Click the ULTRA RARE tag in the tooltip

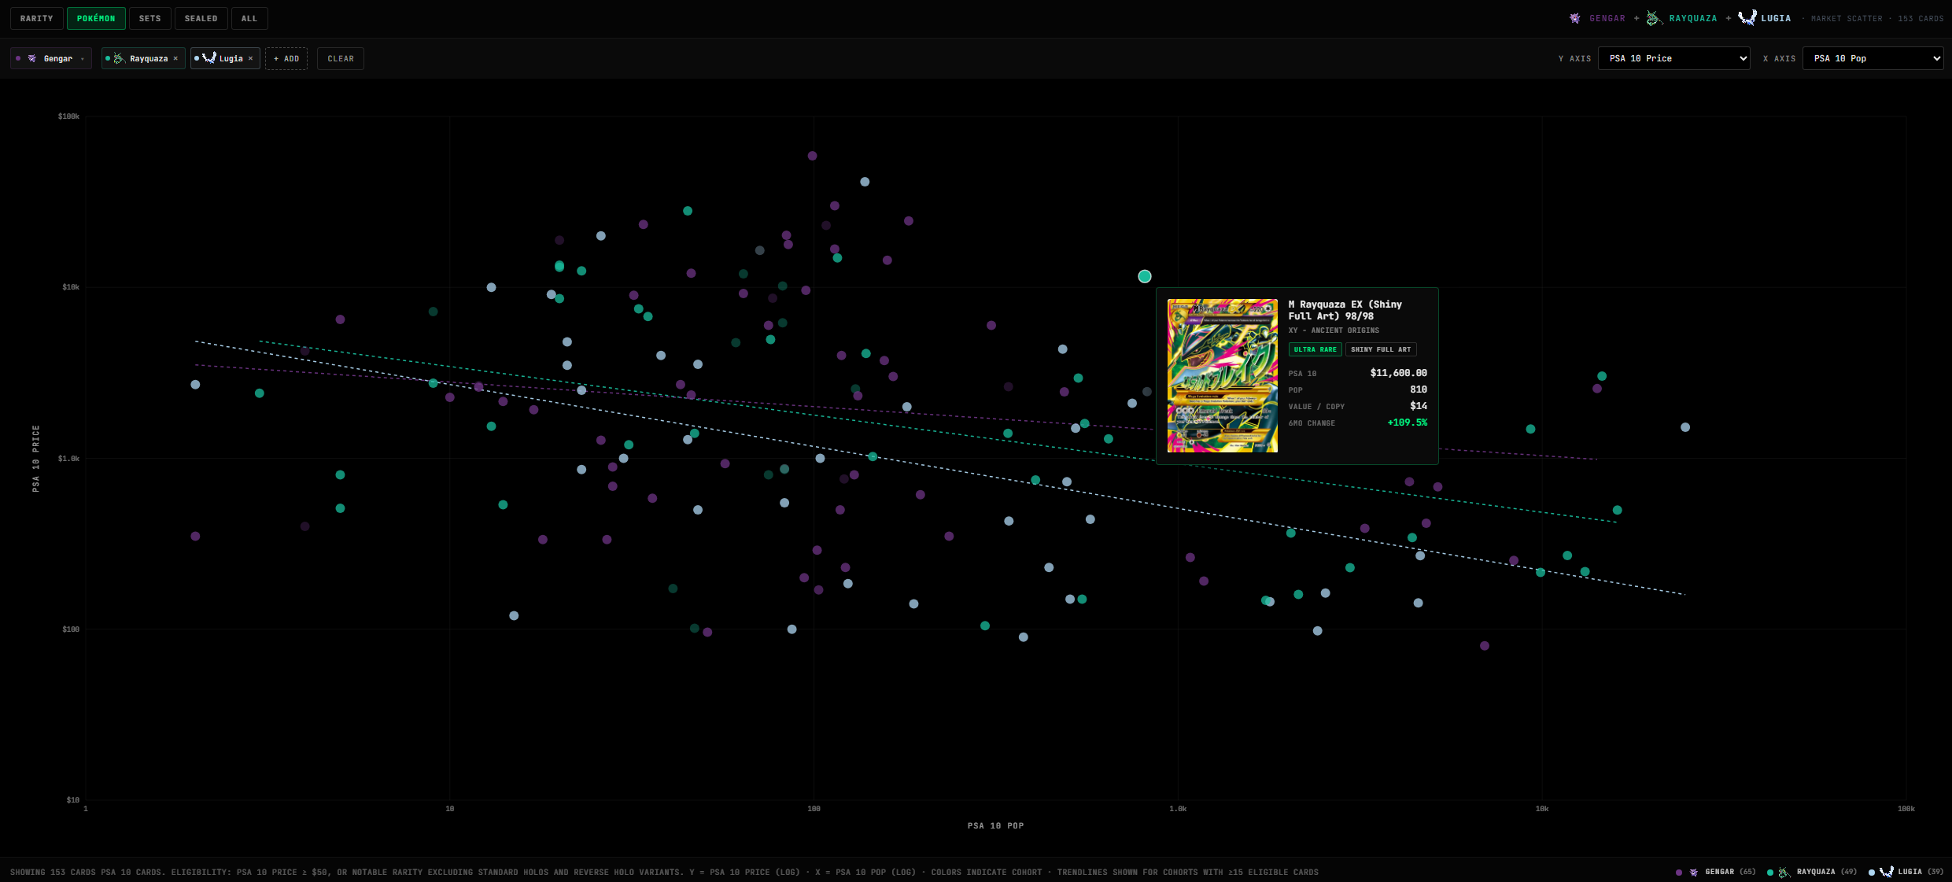(x=1315, y=349)
